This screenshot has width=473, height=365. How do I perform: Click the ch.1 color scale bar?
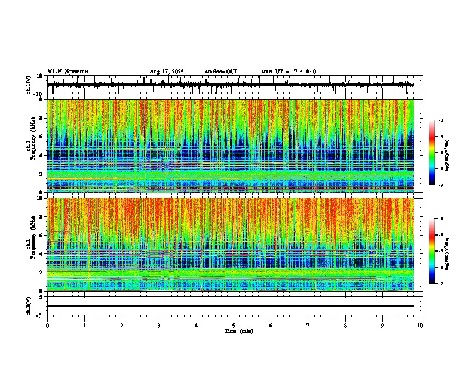pyautogui.click(x=432, y=153)
